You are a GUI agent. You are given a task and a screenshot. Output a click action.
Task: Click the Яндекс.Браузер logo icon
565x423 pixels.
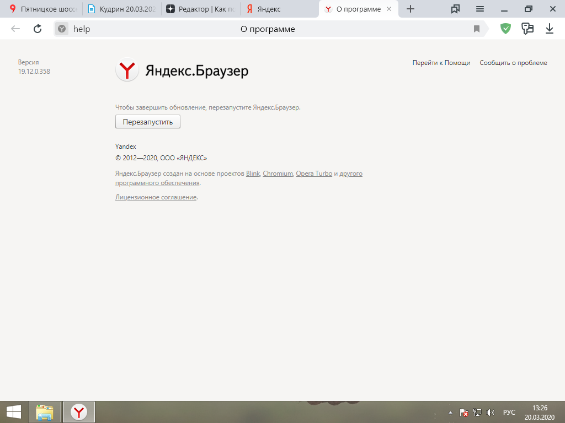click(127, 70)
